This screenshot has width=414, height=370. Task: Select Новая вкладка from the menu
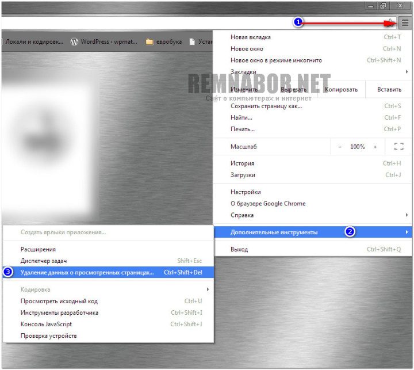click(x=251, y=37)
